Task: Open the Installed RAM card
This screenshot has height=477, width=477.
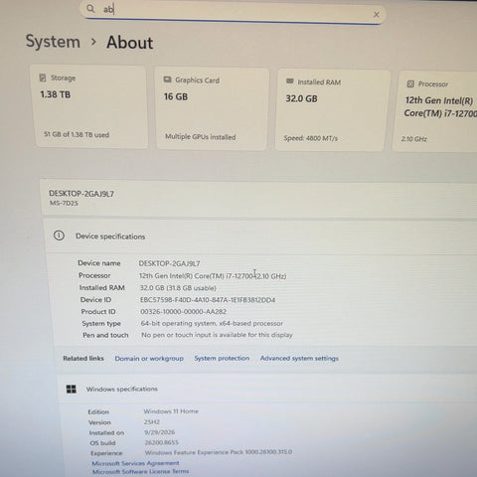Action: tap(332, 110)
